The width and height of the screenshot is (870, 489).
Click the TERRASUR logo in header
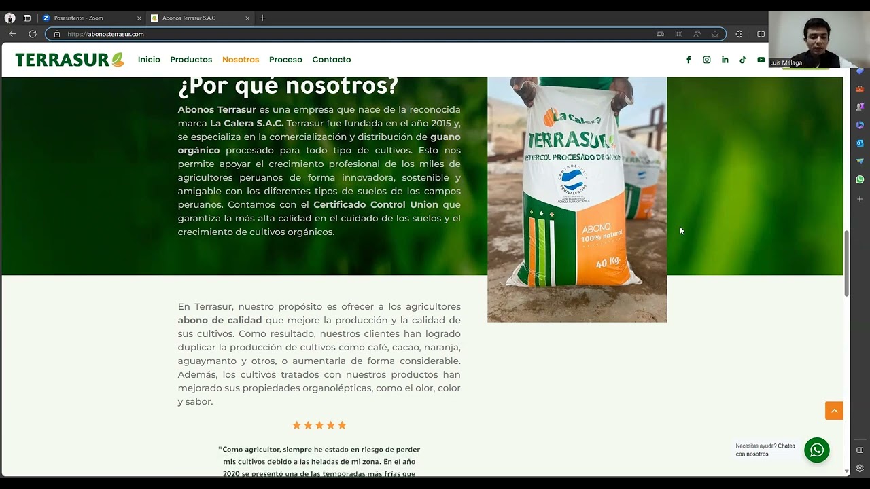(x=69, y=60)
